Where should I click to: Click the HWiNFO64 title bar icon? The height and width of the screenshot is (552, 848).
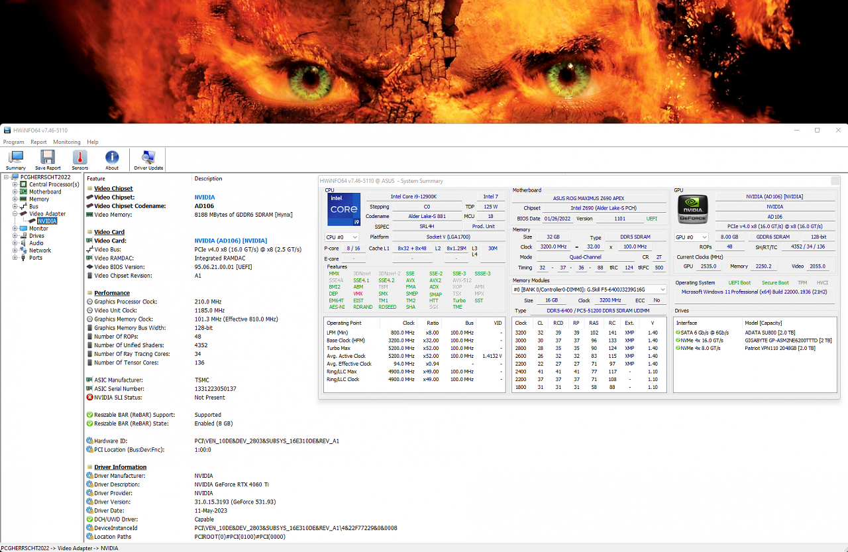7,130
